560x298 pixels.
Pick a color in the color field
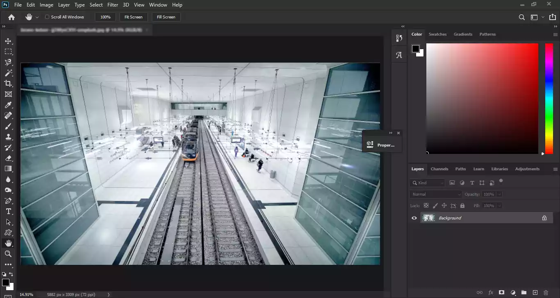482,98
